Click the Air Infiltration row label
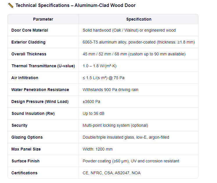 coord(25,78)
